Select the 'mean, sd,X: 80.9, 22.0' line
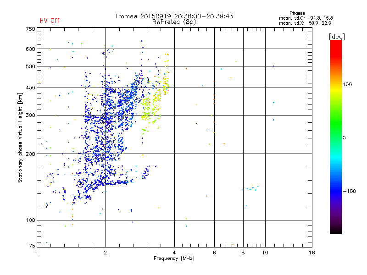Screen dimensions: 367x275 coord(305,23)
